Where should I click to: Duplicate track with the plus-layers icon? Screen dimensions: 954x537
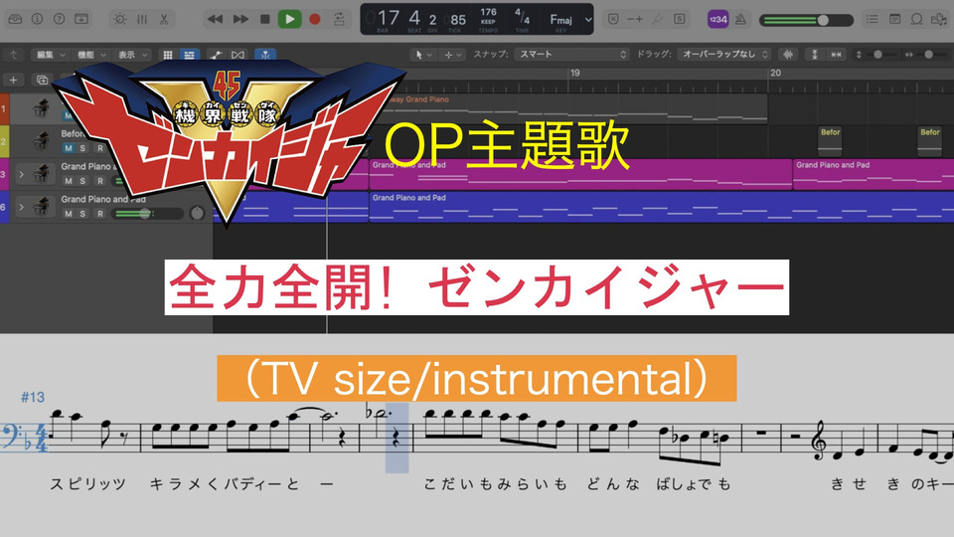click(x=42, y=80)
